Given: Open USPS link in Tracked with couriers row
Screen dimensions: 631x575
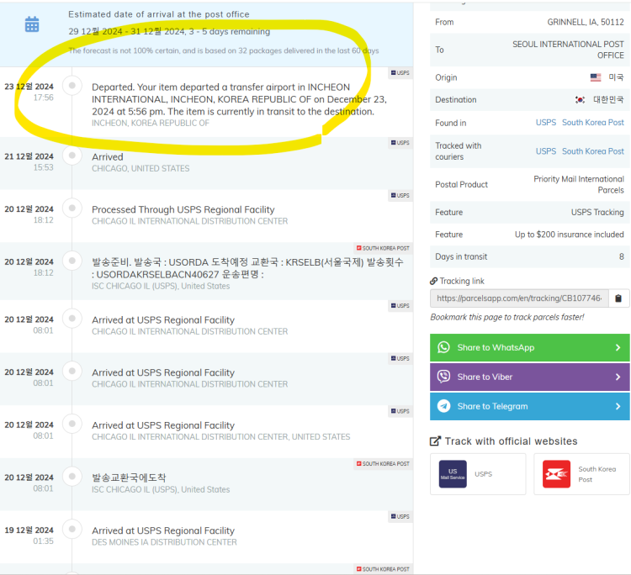Looking at the screenshot, I should pos(546,151).
